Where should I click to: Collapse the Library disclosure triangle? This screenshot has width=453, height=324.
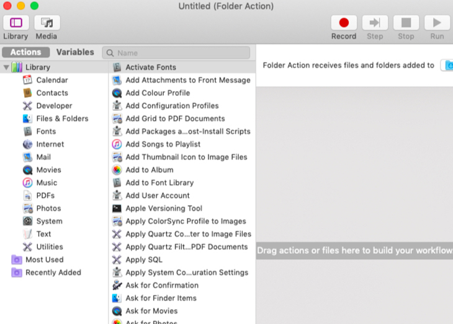coord(6,68)
